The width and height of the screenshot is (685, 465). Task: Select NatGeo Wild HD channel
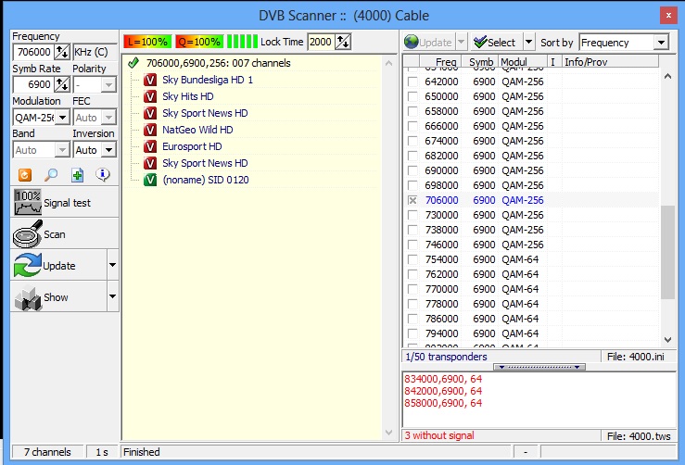(x=197, y=130)
